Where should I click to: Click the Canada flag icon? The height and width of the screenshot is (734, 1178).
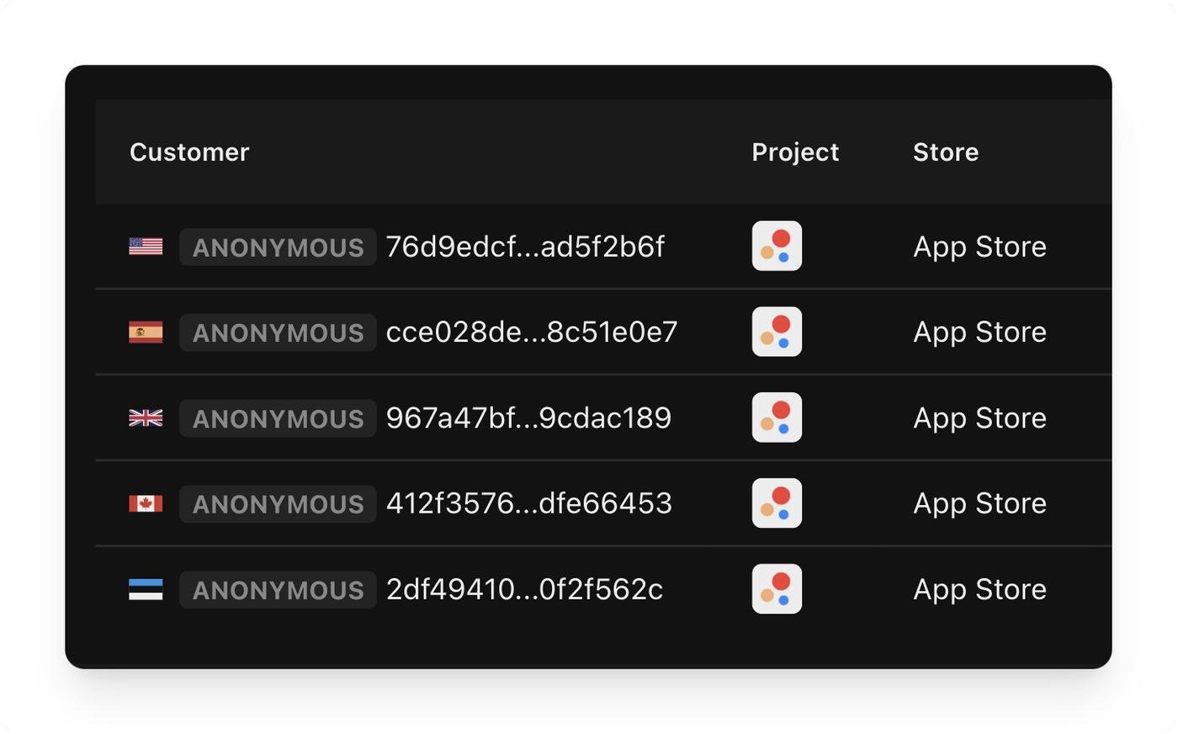click(146, 503)
